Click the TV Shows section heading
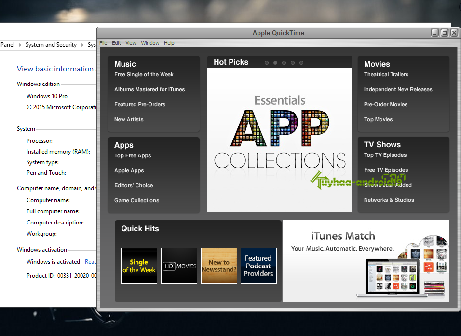This screenshot has width=461, height=336. point(382,144)
